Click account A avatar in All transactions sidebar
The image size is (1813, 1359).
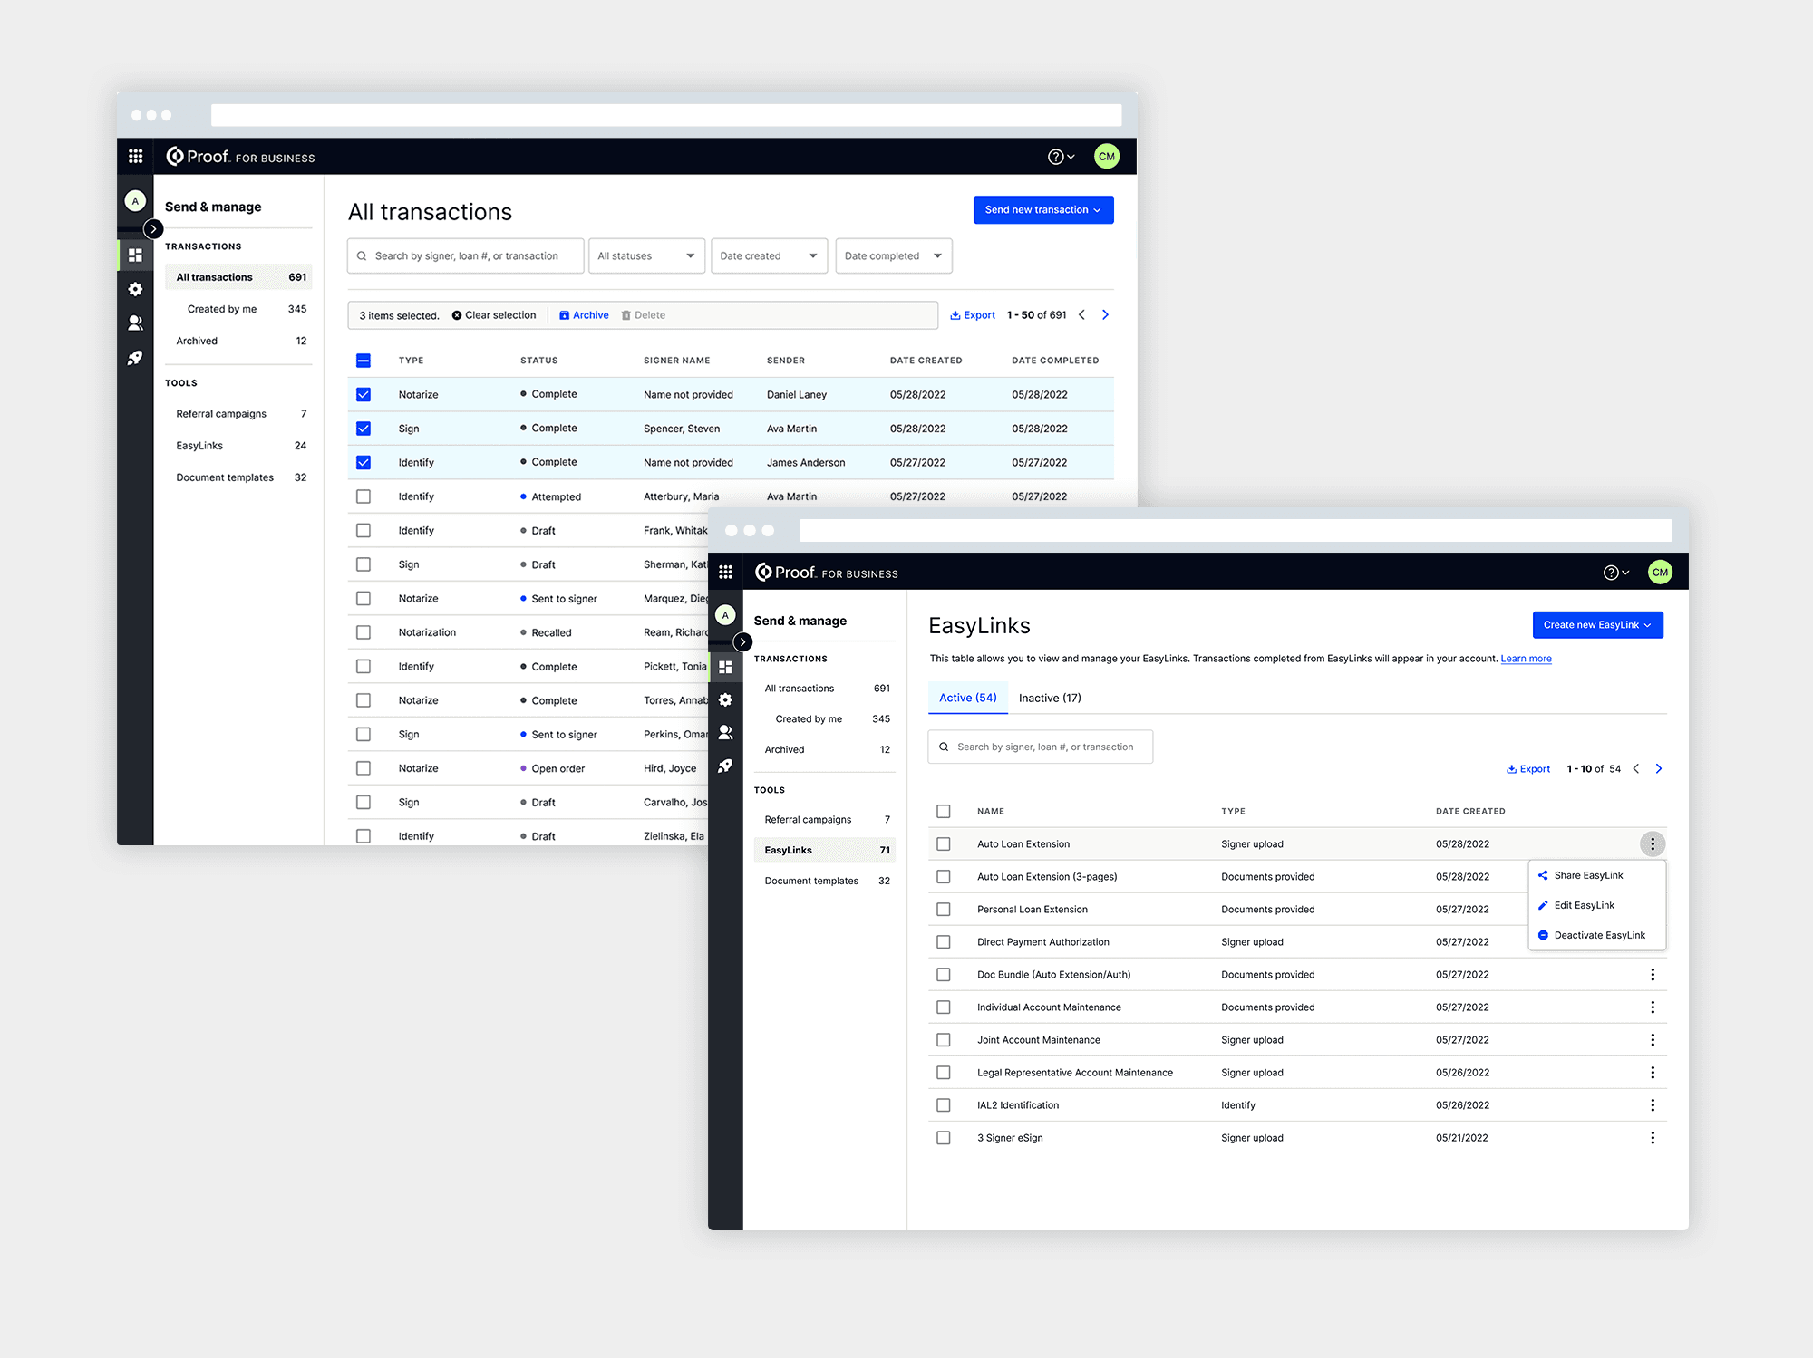pos(135,201)
